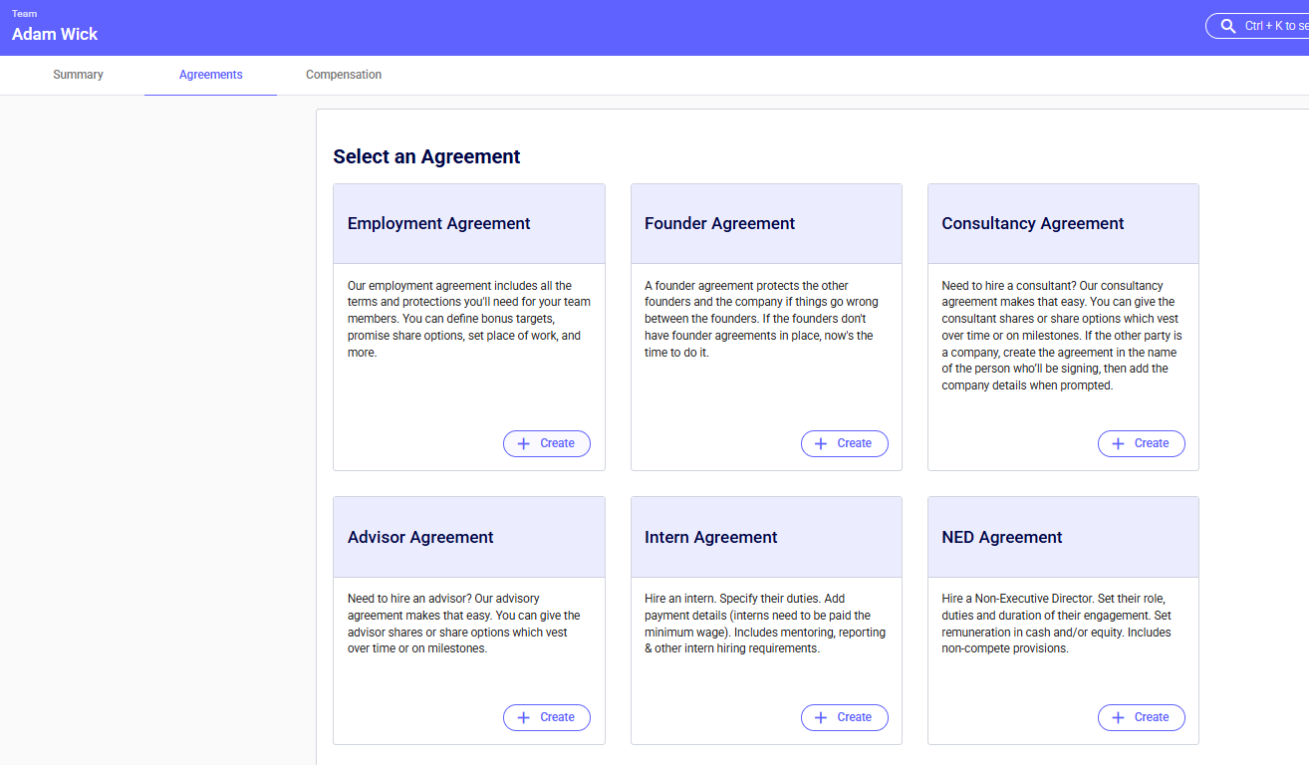Create a new NED Agreement
The height and width of the screenshot is (765, 1309).
coord(1141,718)
